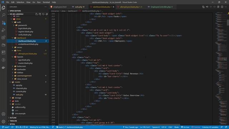Open the View menu
The image size is (229, 129).
[x=28, y=2]
